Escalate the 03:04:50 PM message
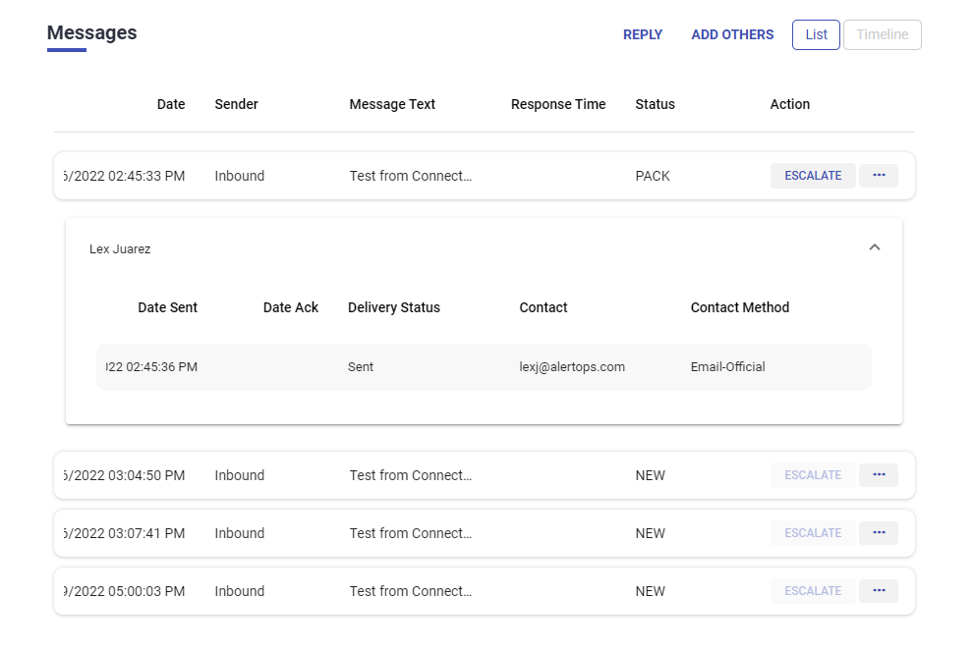Image resolution: width=974 pixels, height=652 pixels. click(x=813, y=475)
